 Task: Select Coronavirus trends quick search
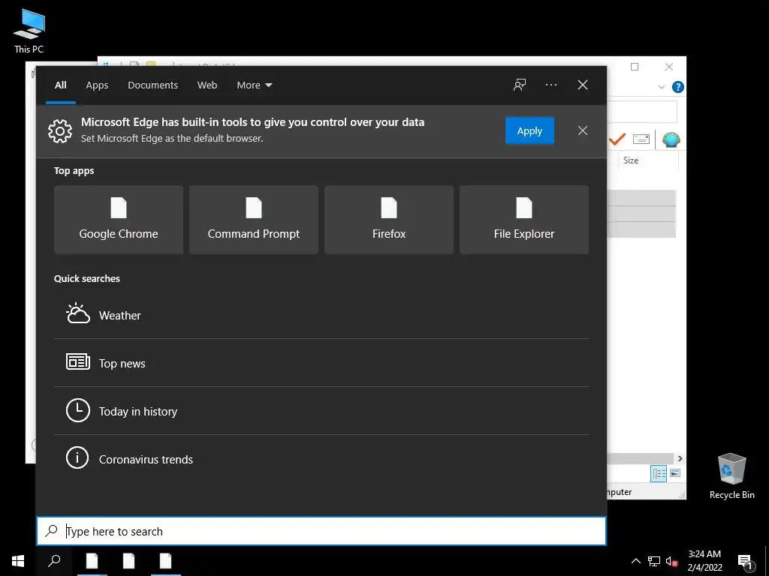pyautogui.click(x=321, y=459)
